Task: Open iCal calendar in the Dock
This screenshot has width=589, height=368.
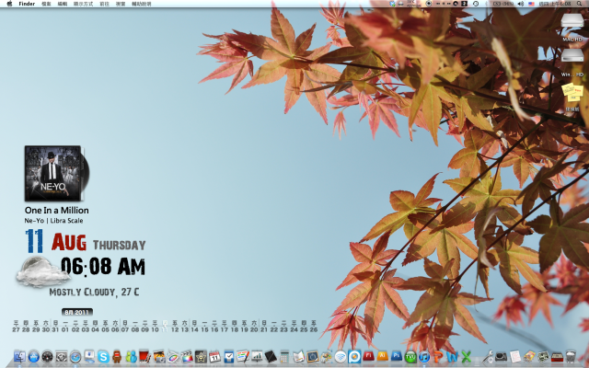Action: [214, 357]
